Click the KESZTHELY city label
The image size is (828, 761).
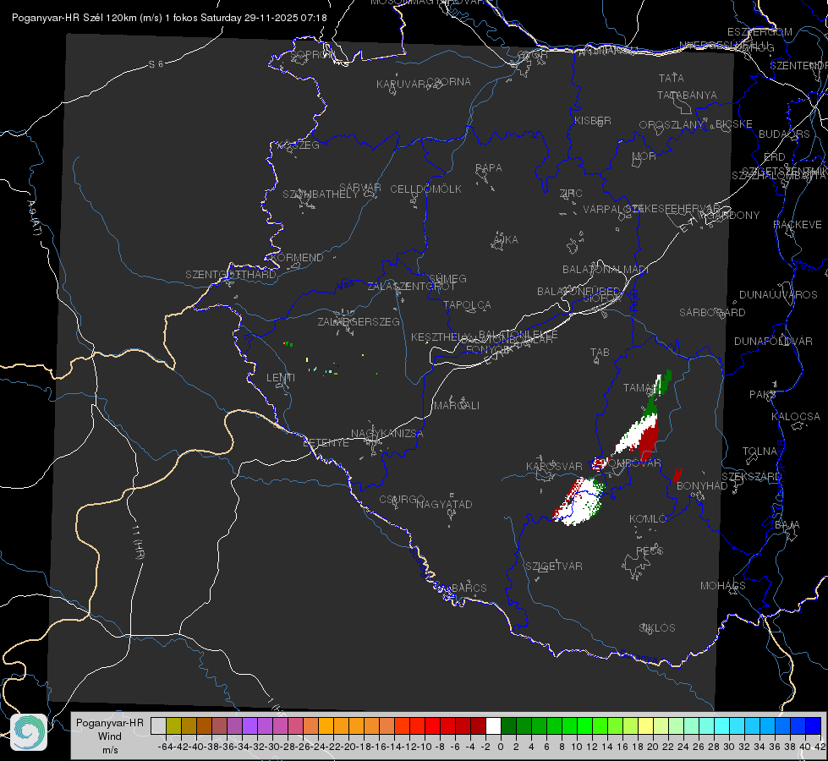441,337
